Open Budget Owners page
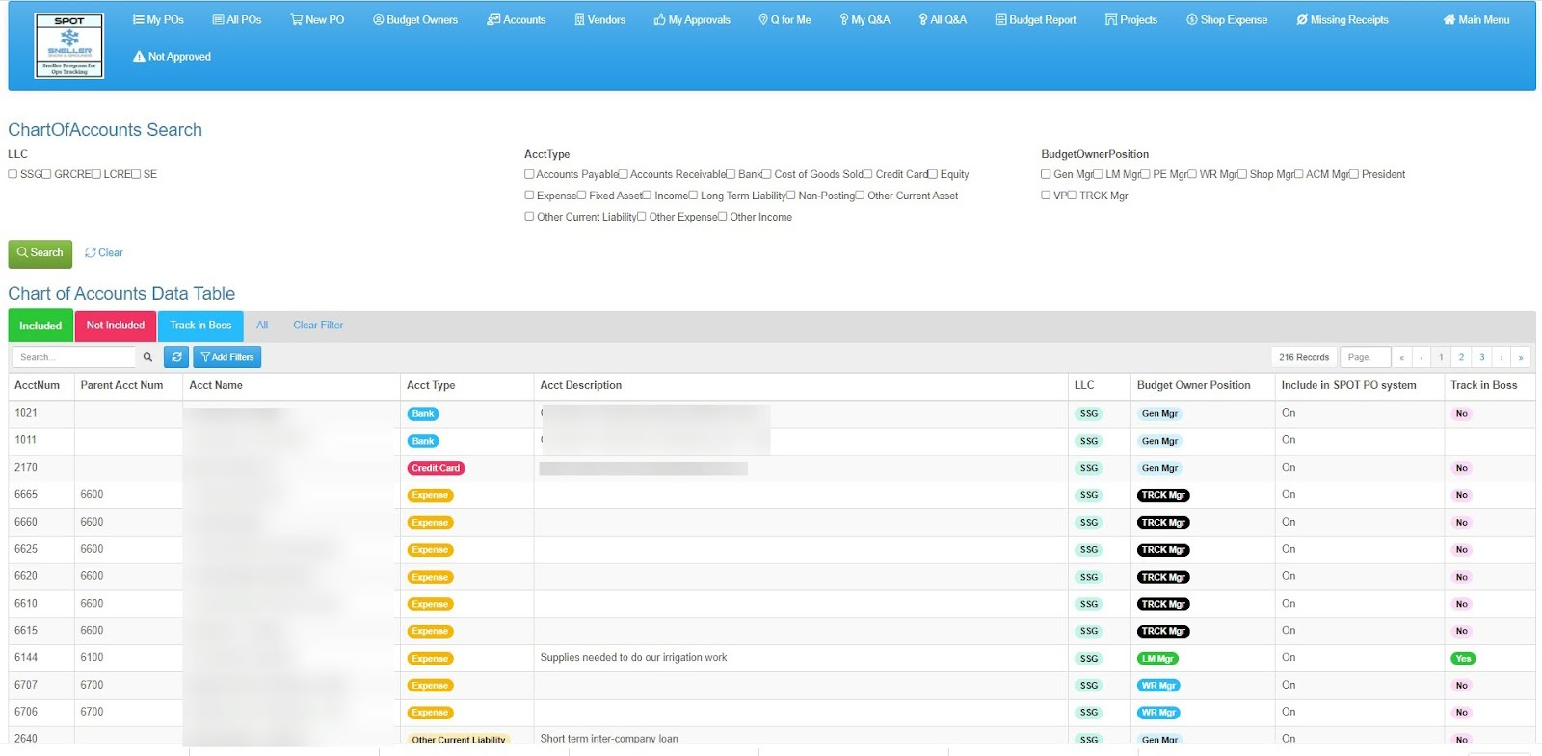This screenshot has height=756, width=1542. pos(415,20)
